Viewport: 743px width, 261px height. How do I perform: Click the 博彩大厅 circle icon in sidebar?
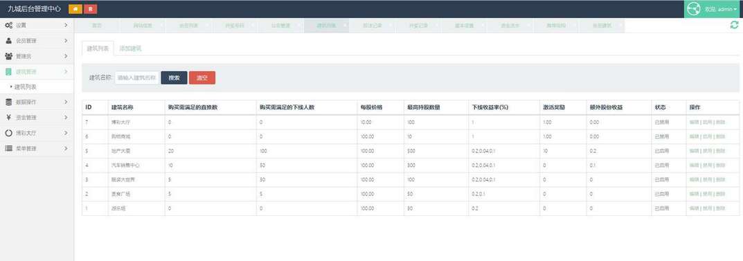coord(8,133)
